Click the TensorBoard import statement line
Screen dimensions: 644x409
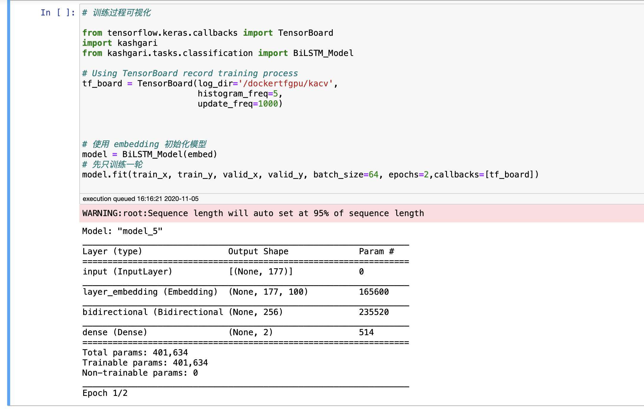tap(207, 33)
